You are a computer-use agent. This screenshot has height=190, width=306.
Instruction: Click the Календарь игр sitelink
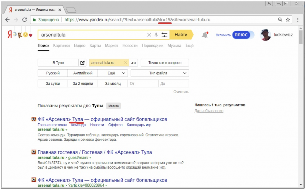click(x=139, y=125)
